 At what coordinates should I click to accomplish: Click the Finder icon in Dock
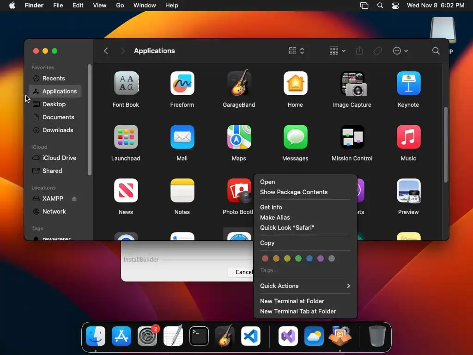coord(96,336)
